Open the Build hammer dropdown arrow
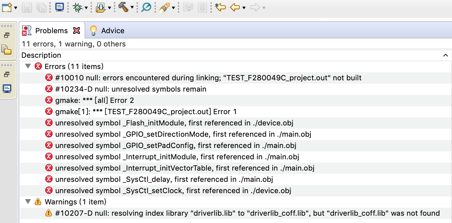452x223 pixels. (132, 7)
